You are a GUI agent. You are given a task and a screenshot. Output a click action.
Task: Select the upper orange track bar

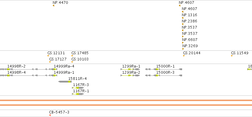pos(126,100)
